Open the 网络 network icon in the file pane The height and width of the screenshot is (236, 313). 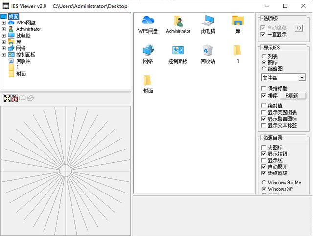point(148,50)
